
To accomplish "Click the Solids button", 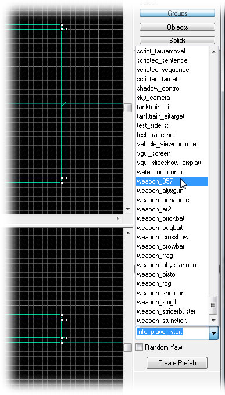I will click(177, 40).
